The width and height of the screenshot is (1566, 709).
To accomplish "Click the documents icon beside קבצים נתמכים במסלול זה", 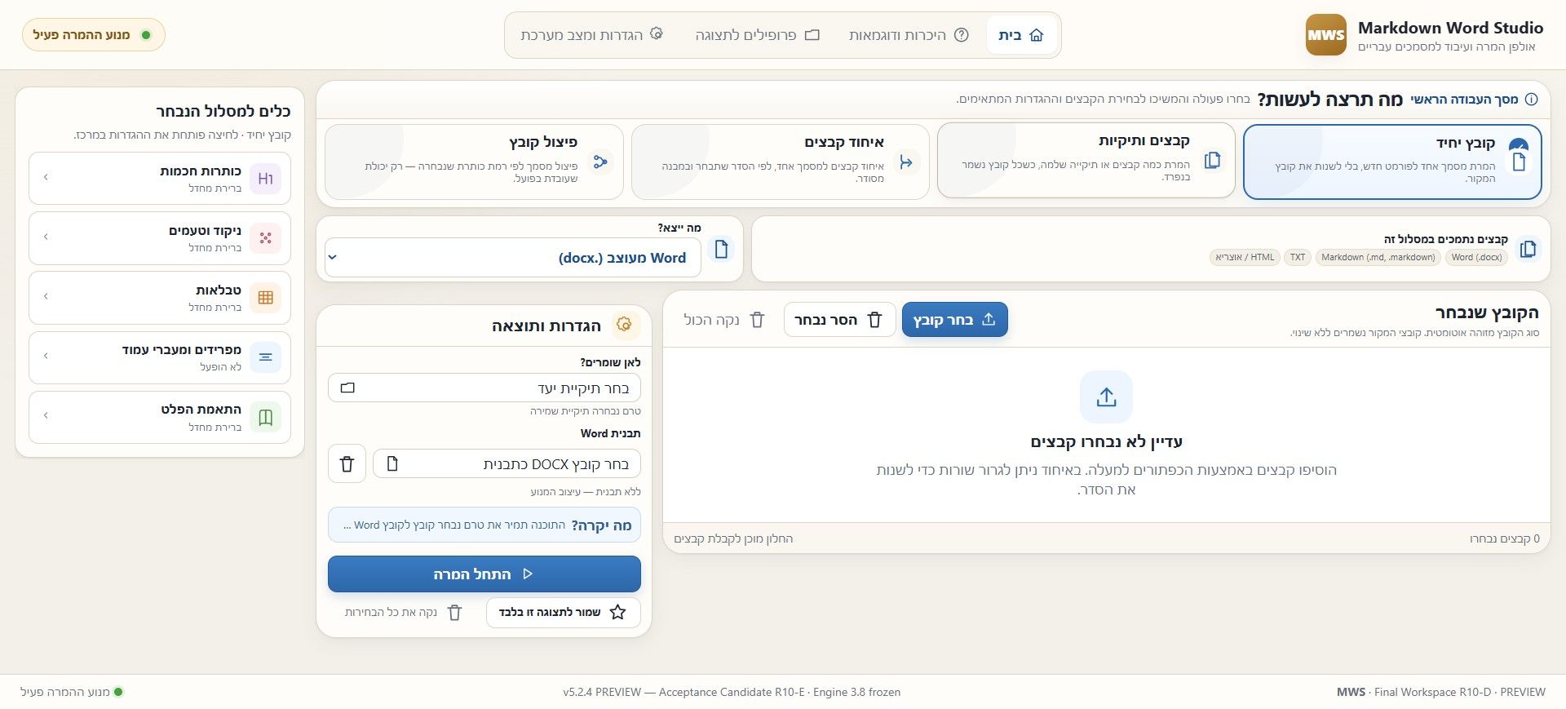I will (x=1528, y=249).
